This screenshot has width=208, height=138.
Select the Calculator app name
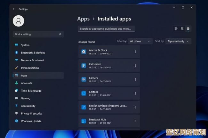pos(95,64)
